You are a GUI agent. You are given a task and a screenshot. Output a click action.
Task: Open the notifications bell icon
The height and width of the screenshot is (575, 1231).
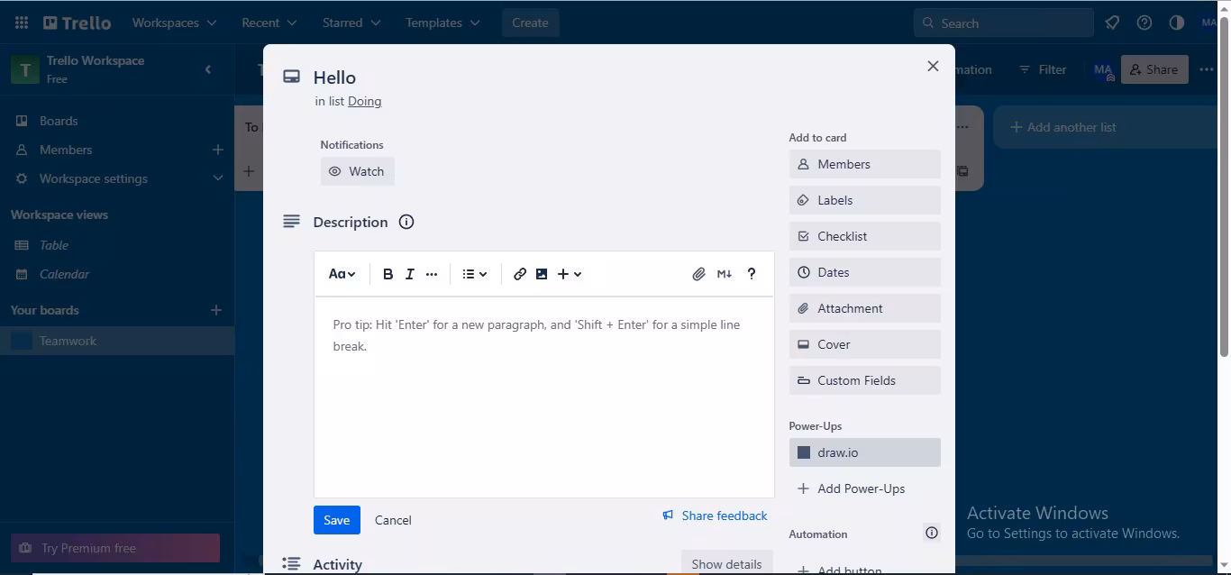click(x=1112, y=23)
